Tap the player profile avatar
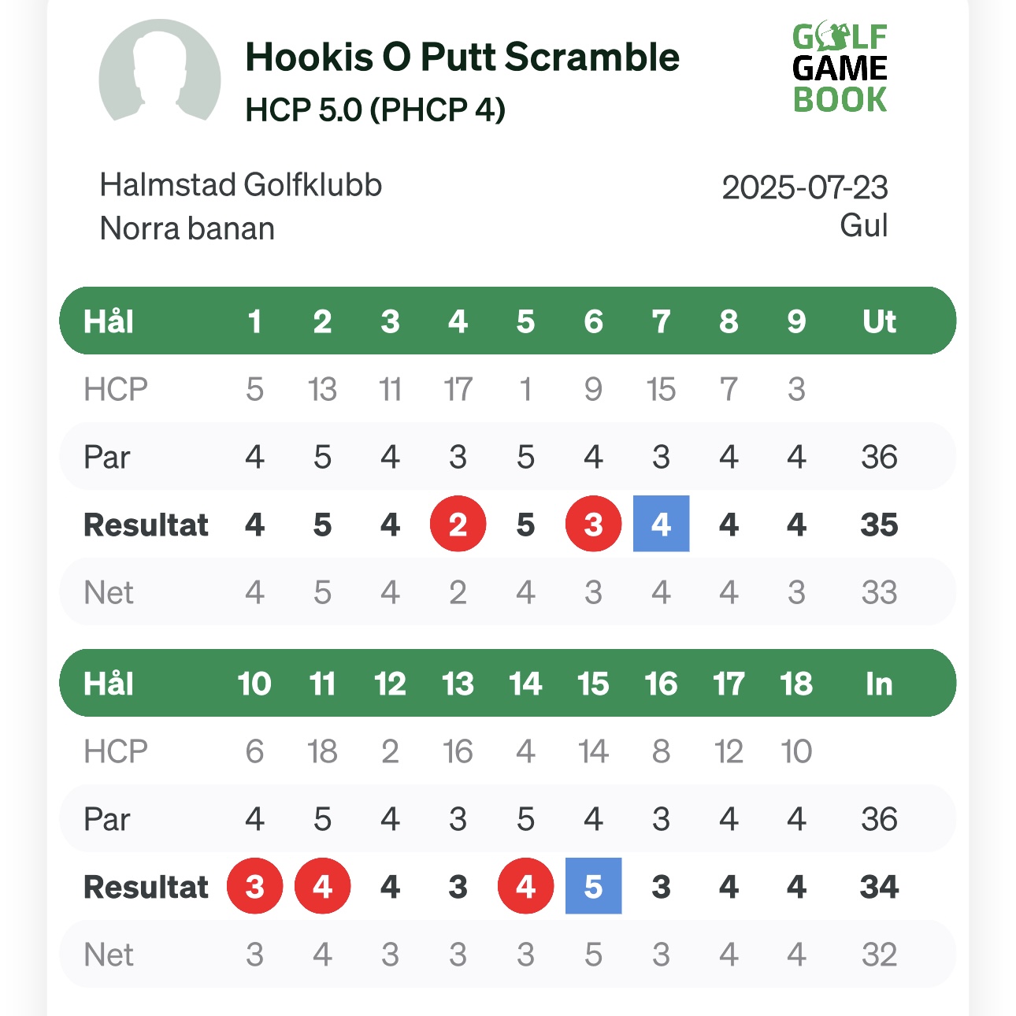Image resolution: width=1016 pixels, height=1016 pixels. click(160, 72)
